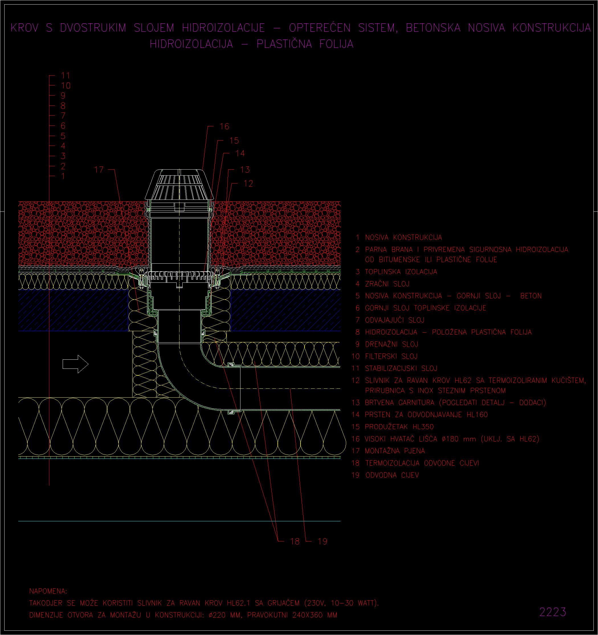Click callout number 17 left of the drain
This screenshot has width=598, height=635.
coord(99,169)
